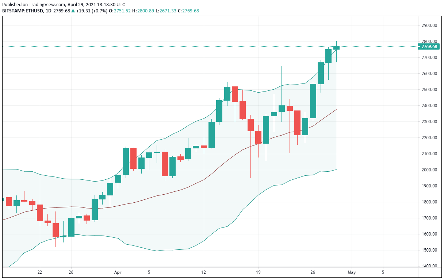444x280 pixels.
Task: Click the +19.31 (+0.7%) change text
Action: pos(92,11)
